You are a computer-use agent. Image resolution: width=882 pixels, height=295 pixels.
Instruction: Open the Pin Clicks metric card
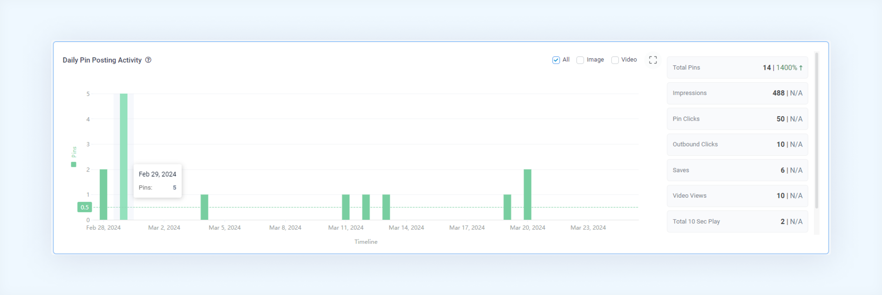pyautogui.click(x=737, y=119)
